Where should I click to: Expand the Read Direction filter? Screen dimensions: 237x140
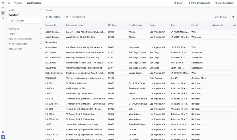tap(25, 49)
